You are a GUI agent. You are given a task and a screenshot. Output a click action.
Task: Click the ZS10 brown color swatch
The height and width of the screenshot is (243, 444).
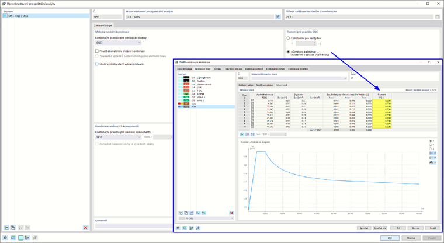(x=186, y=103)
